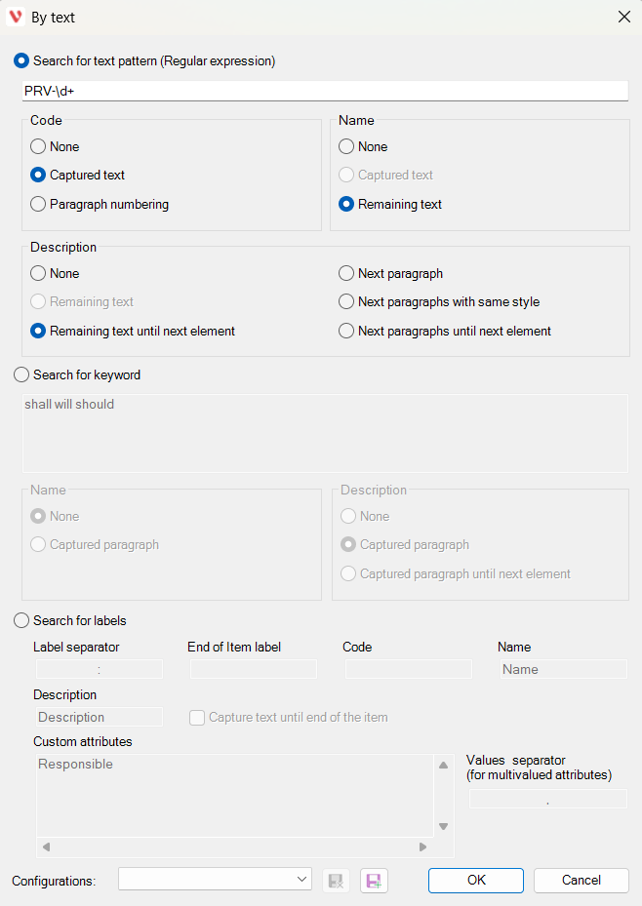This screenshot has height=906, width=642.
Task: Set Name to None
Action: (346, 146)
